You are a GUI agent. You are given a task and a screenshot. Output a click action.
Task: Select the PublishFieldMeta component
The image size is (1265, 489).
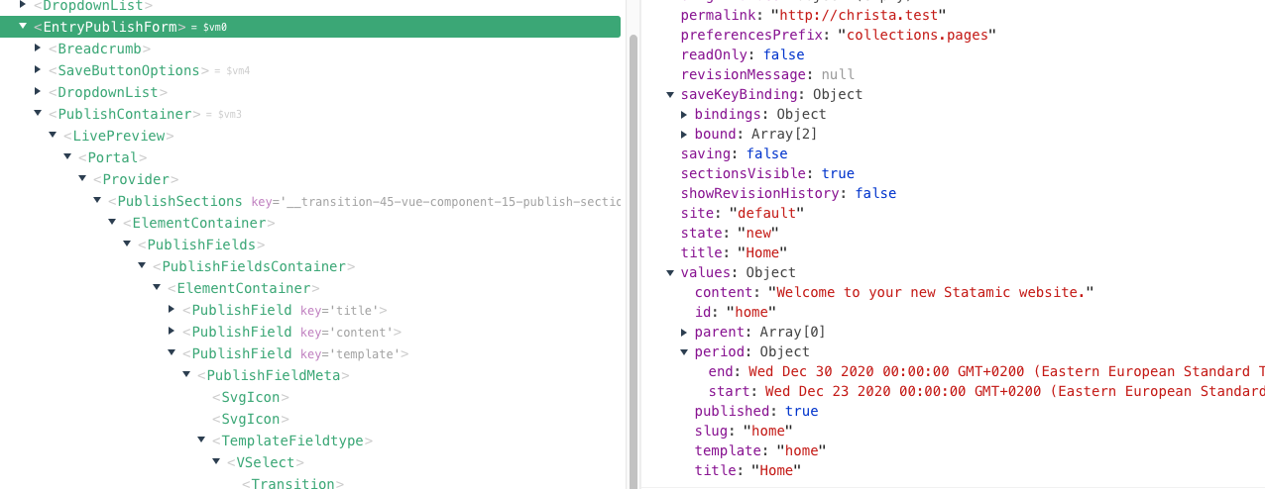tap(273, 375)
